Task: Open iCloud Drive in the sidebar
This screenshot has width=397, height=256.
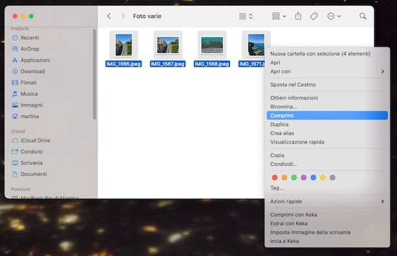Action: (35, 140)
